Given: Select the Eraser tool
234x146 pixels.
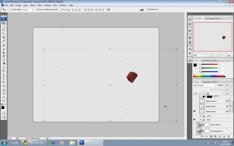Looking at the screenshot, I should (4, 60).
